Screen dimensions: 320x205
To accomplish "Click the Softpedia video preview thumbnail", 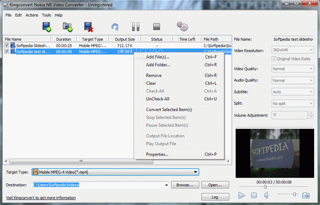I will [275, 153].
